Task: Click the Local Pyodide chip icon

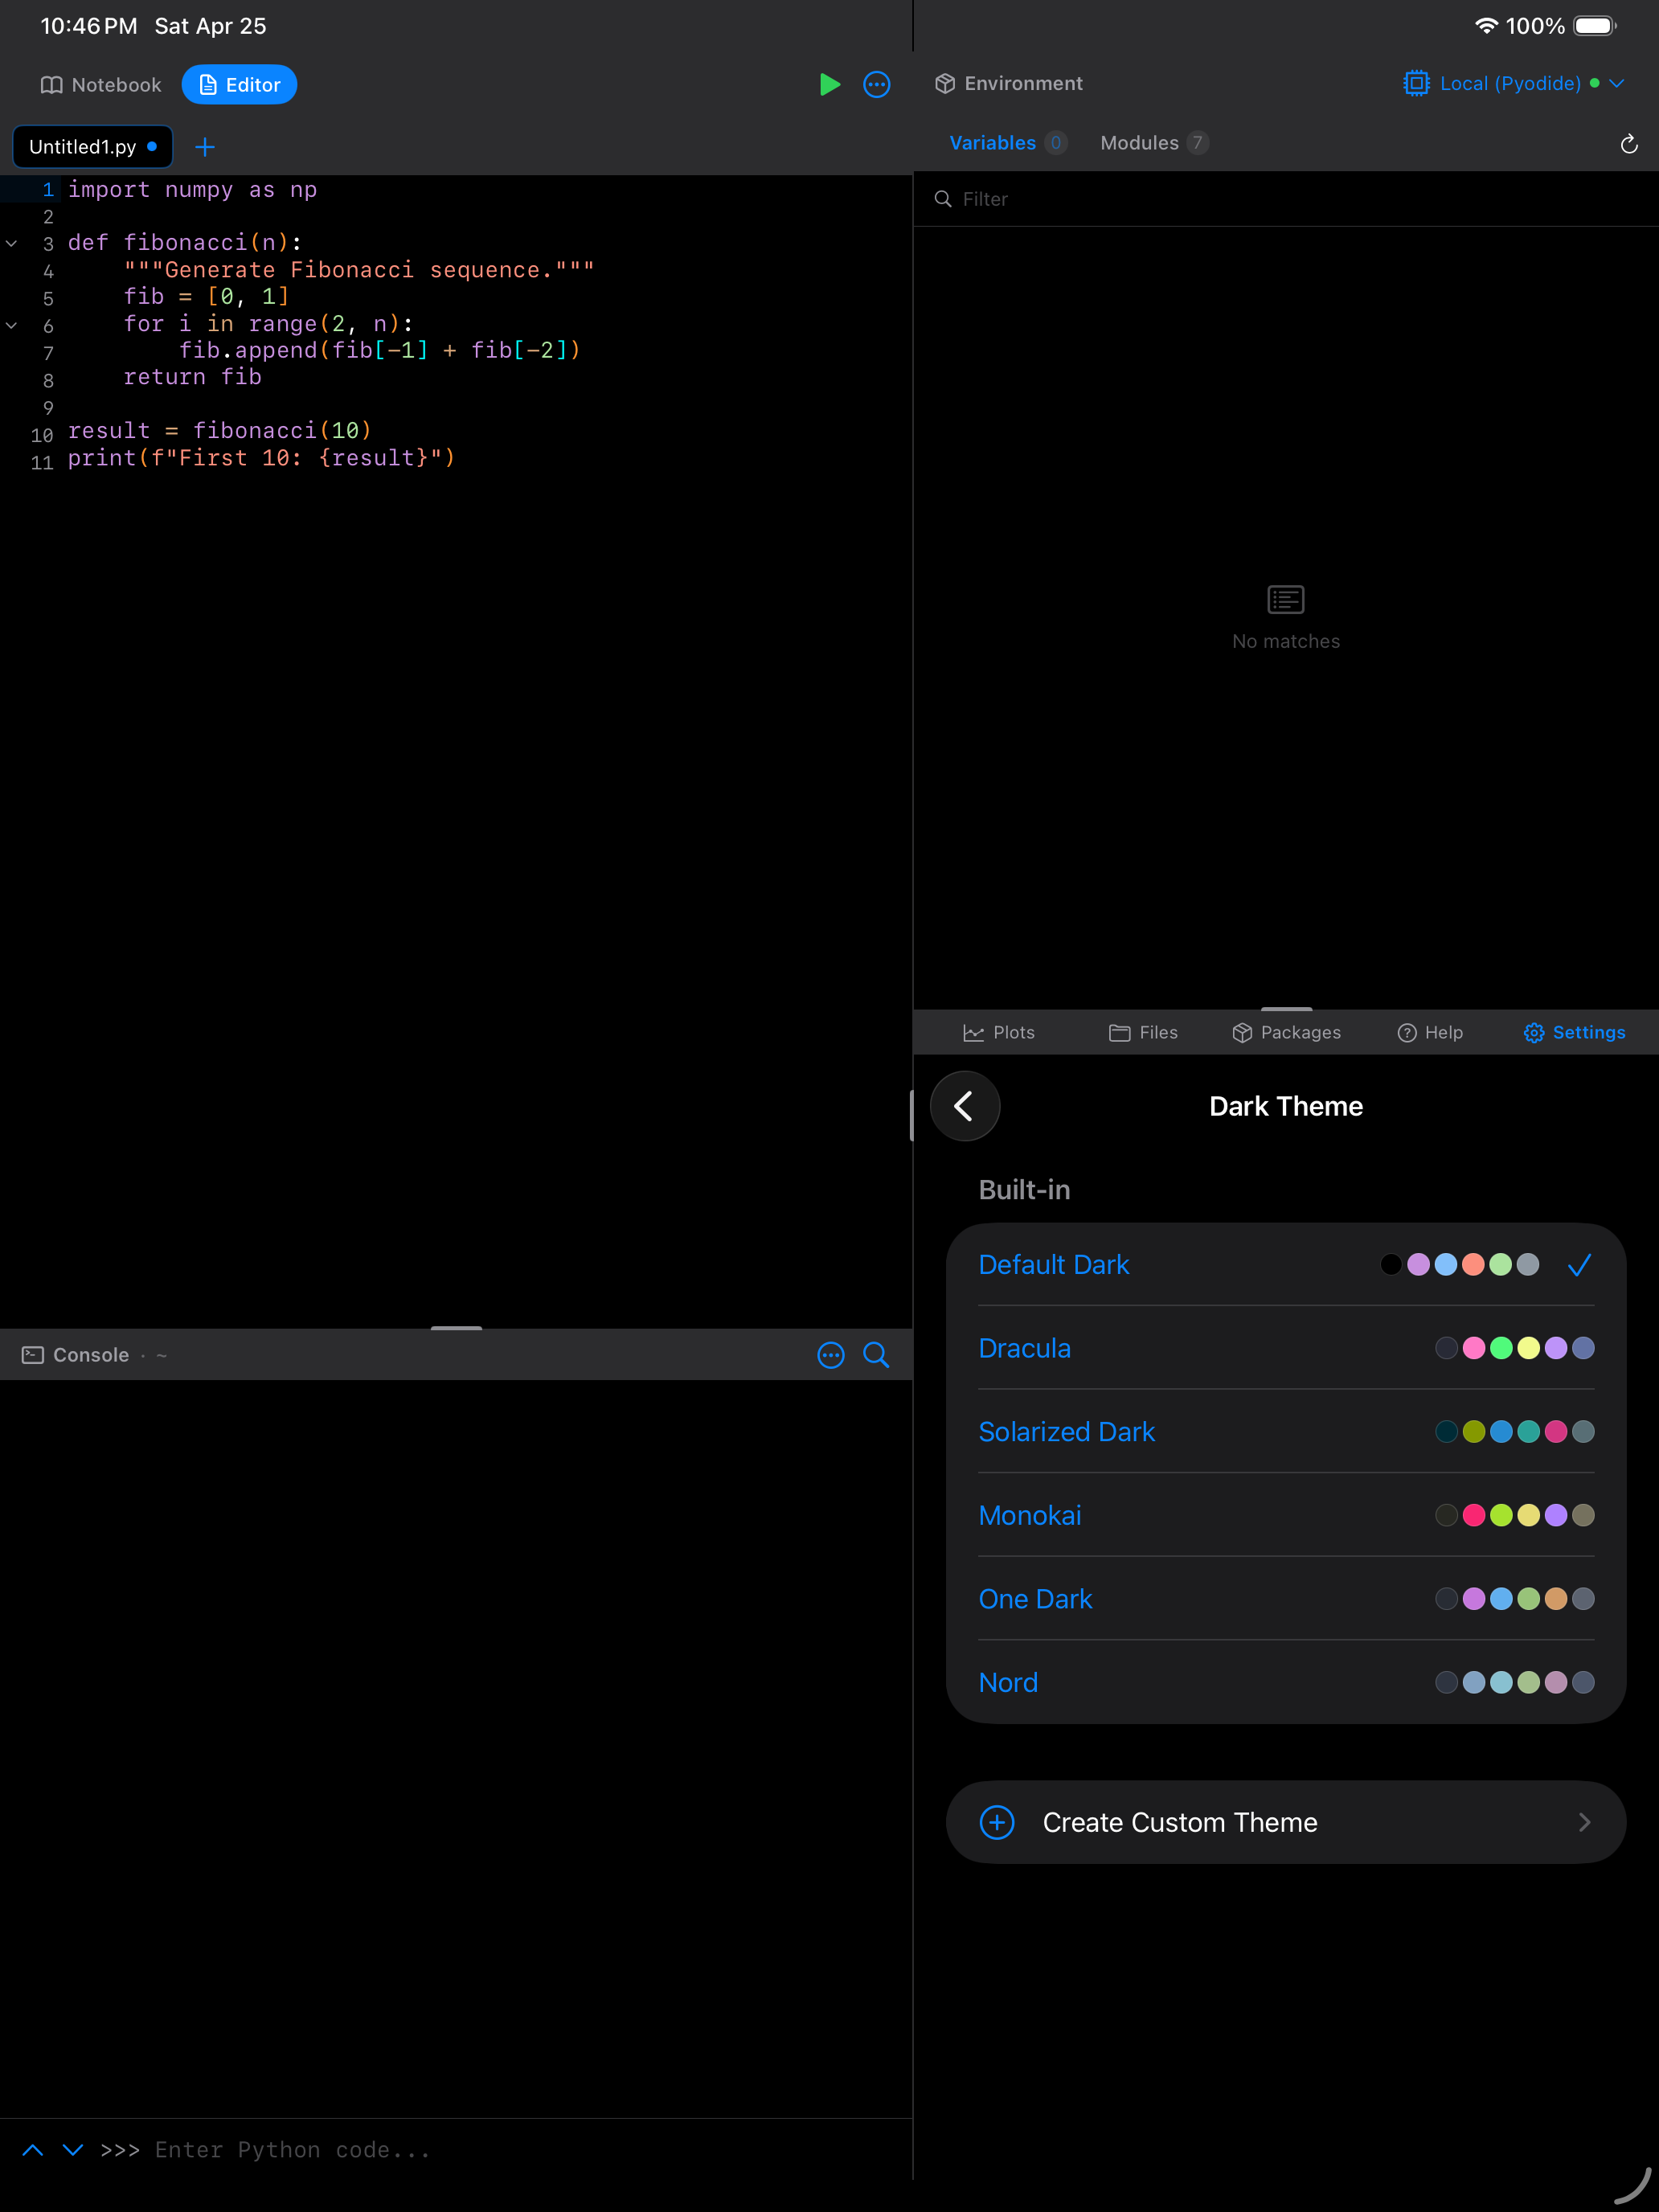Action: [1416, 84]
